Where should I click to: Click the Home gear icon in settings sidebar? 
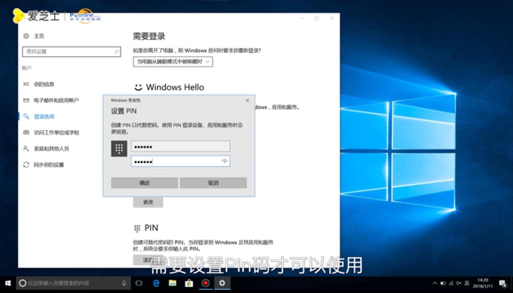click(26, 36)
